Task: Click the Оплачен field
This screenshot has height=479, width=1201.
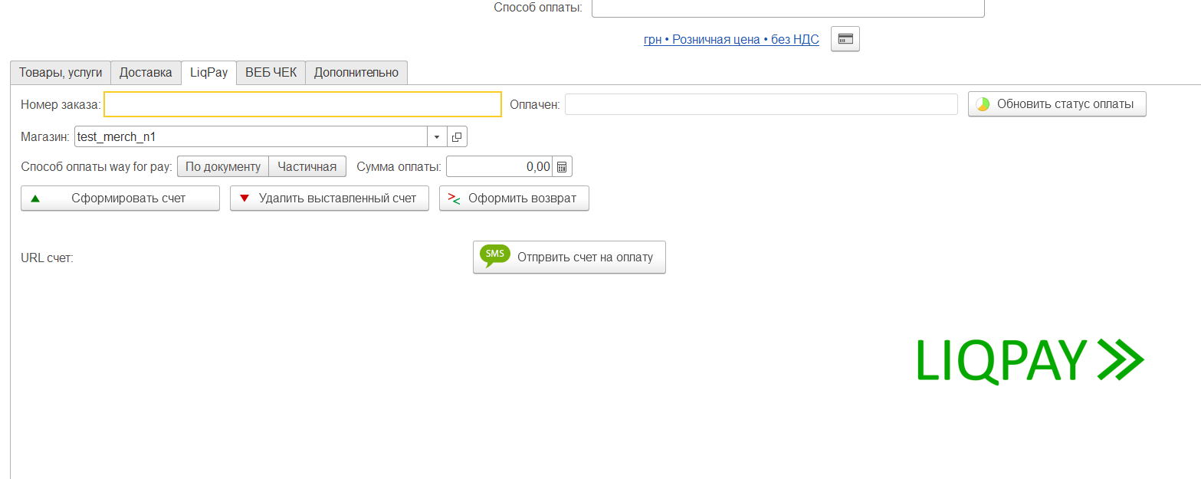Action: coord(761,104)
